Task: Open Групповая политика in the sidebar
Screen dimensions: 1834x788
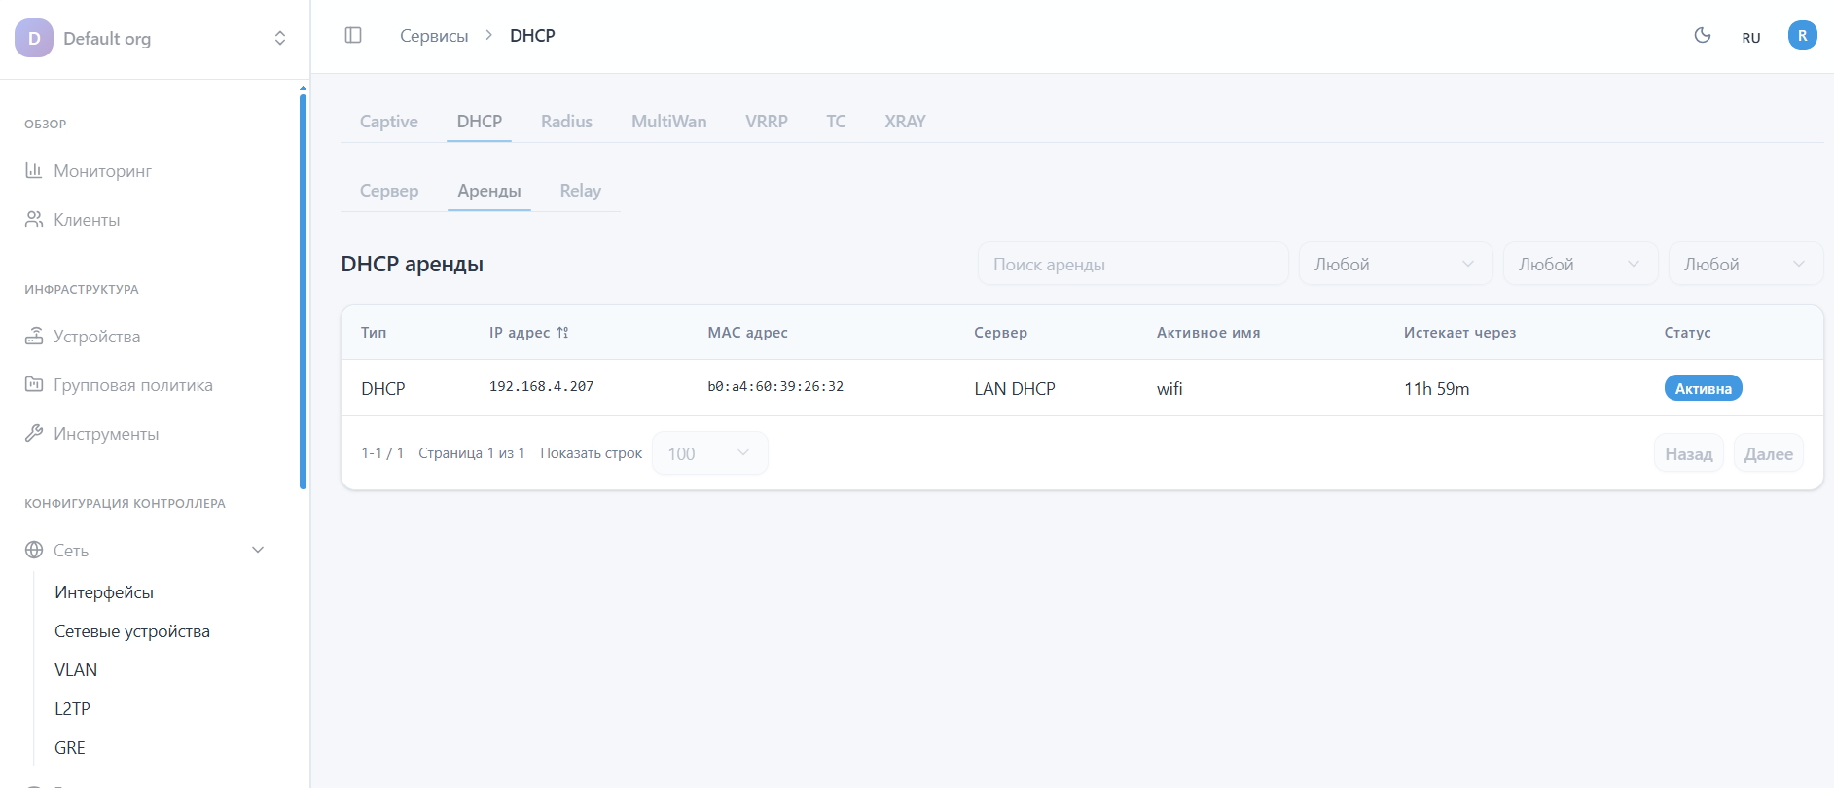Action: 133,384
